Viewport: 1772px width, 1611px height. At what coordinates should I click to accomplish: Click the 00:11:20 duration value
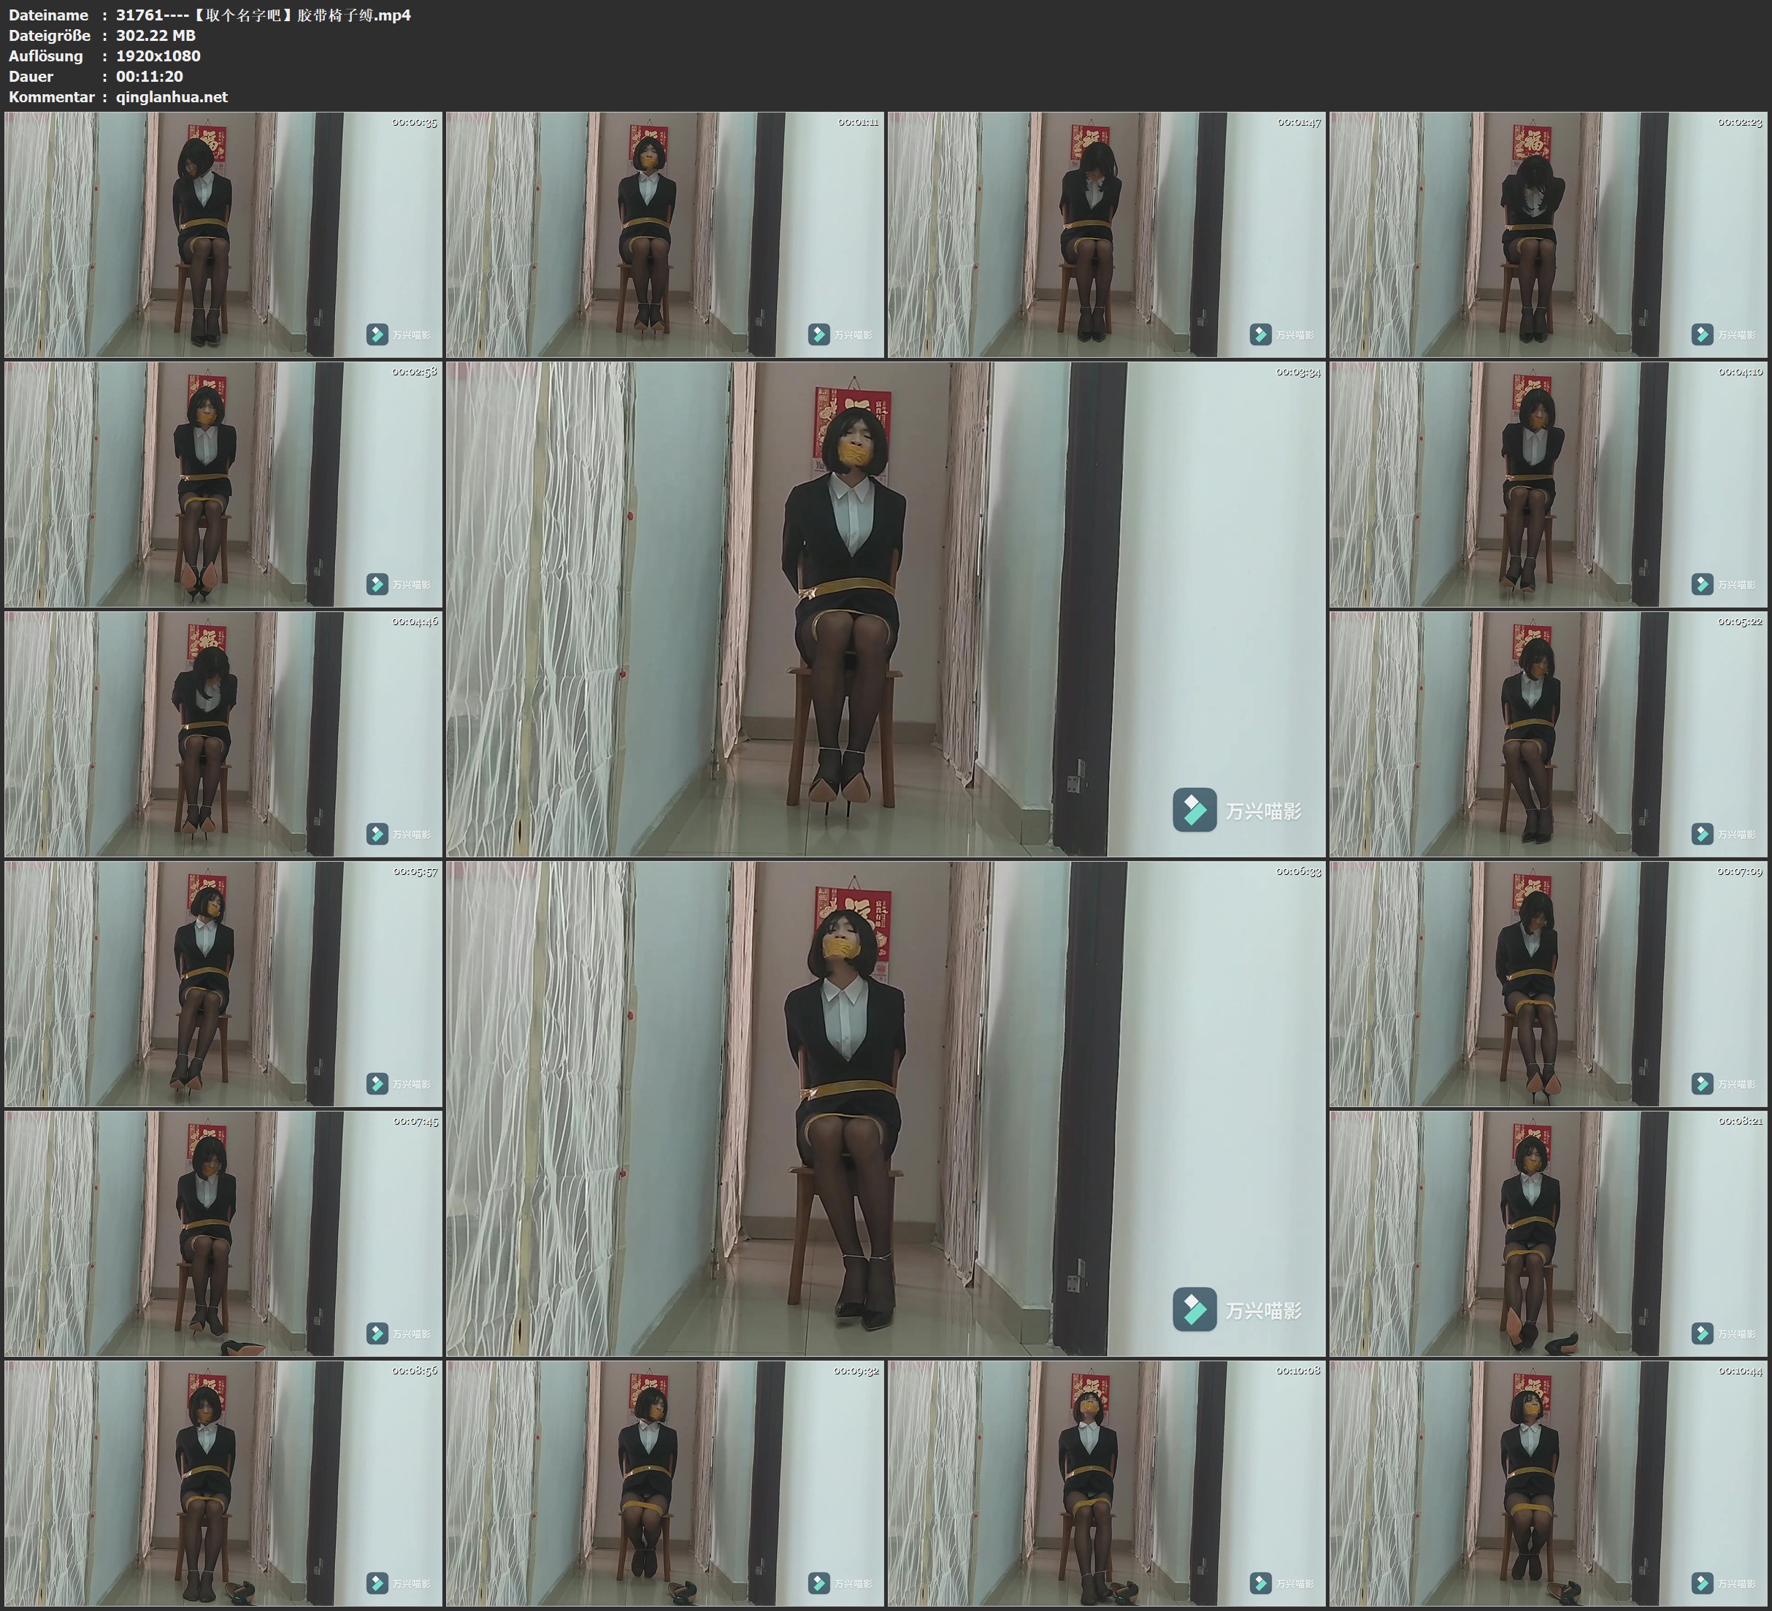tap(150, 77)
